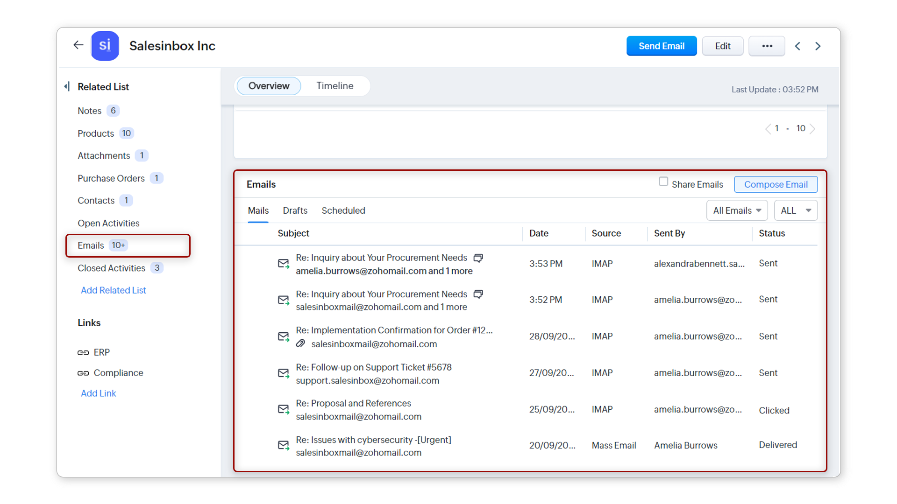This screenshot has height=504, width=897.
Task: Click next page chevron in pagination
Action: click(812, 129)
